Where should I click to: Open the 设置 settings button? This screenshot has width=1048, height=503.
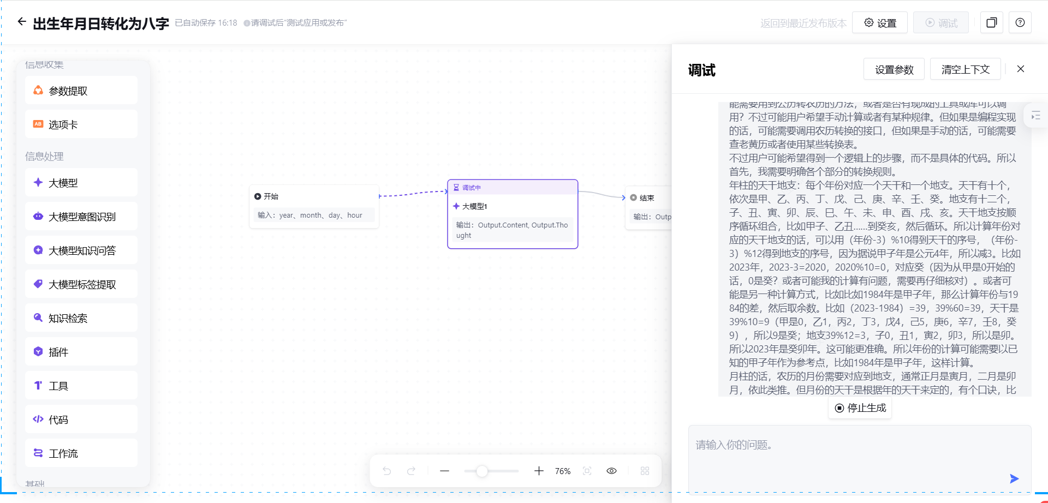[880, 23]
